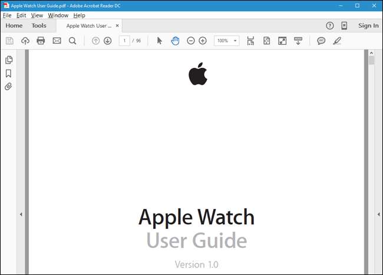Screen dimensions: 383x275
Task: Switch to the Tools tab
Action: (x=39, y=25)
